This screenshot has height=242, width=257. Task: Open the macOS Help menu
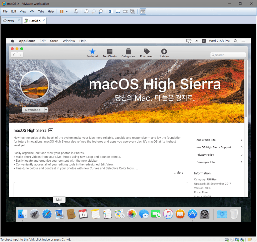point(83,41)
